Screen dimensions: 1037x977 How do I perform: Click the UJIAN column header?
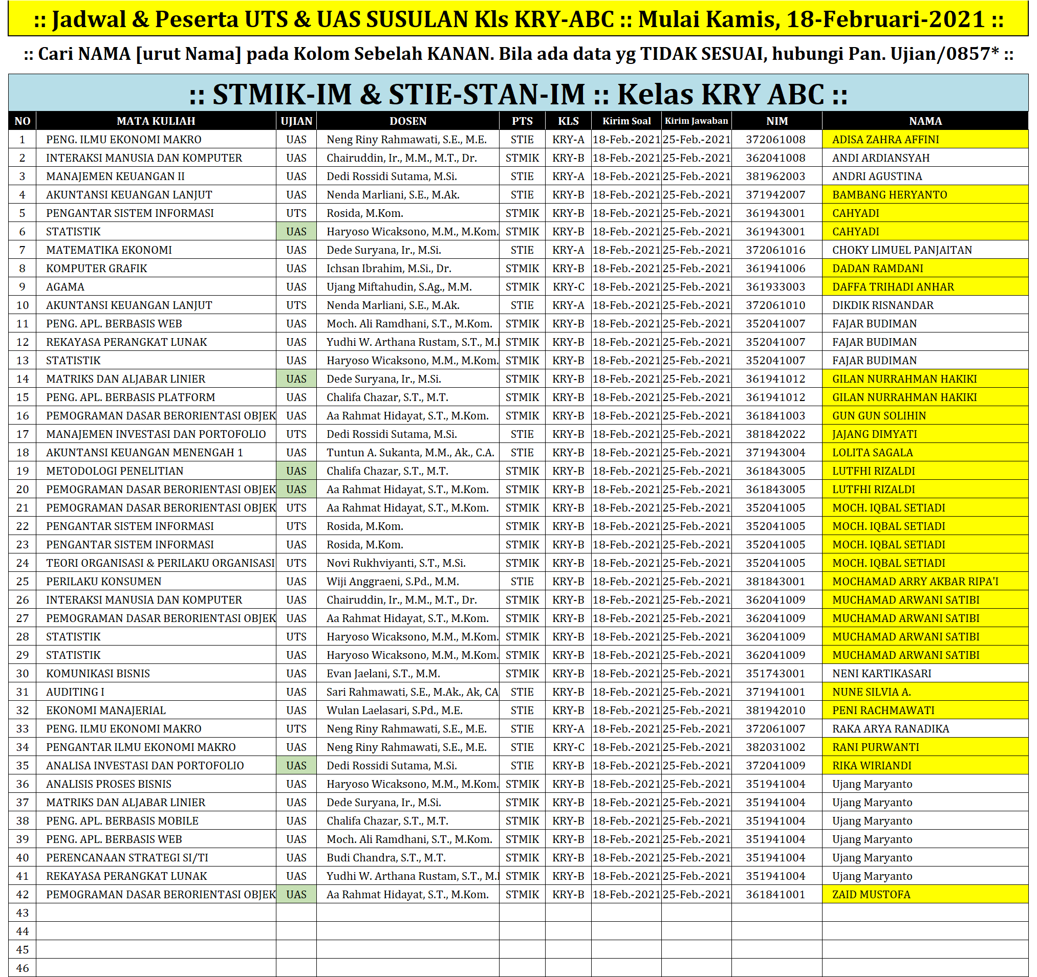[296, 121]
